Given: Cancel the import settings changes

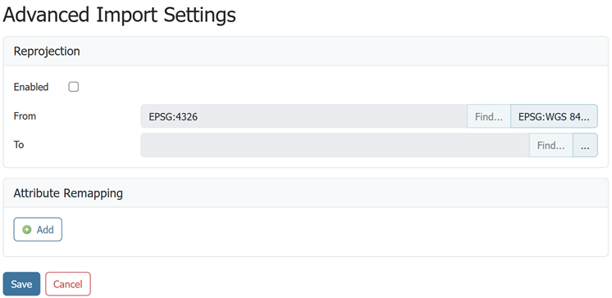Looking at the screenshot, I should [68, 284].
